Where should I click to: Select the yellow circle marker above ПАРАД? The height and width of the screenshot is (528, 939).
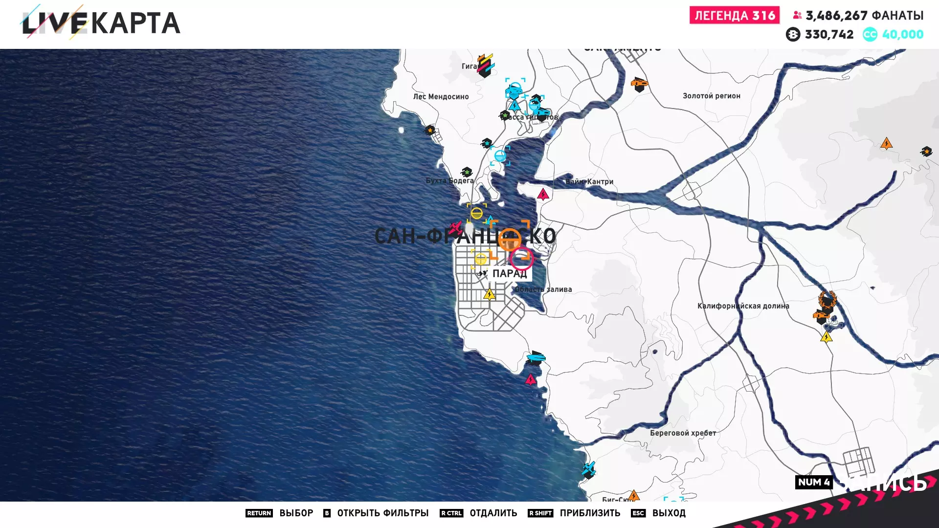[481, 259]
